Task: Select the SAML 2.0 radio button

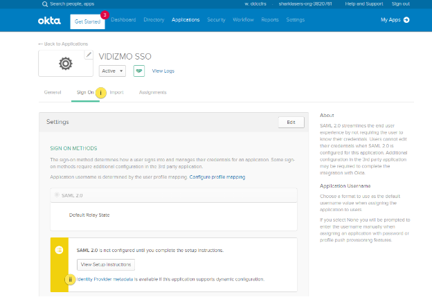Action: tap(57, 195)
